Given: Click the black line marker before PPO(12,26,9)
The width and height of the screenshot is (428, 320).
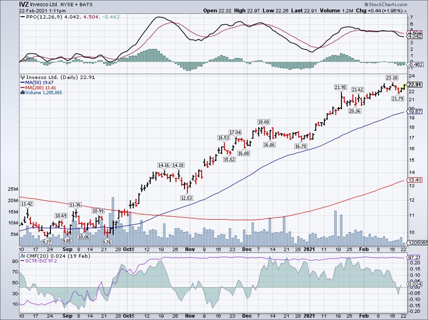Looking at the screenshot, I should (x=23, y=17).
